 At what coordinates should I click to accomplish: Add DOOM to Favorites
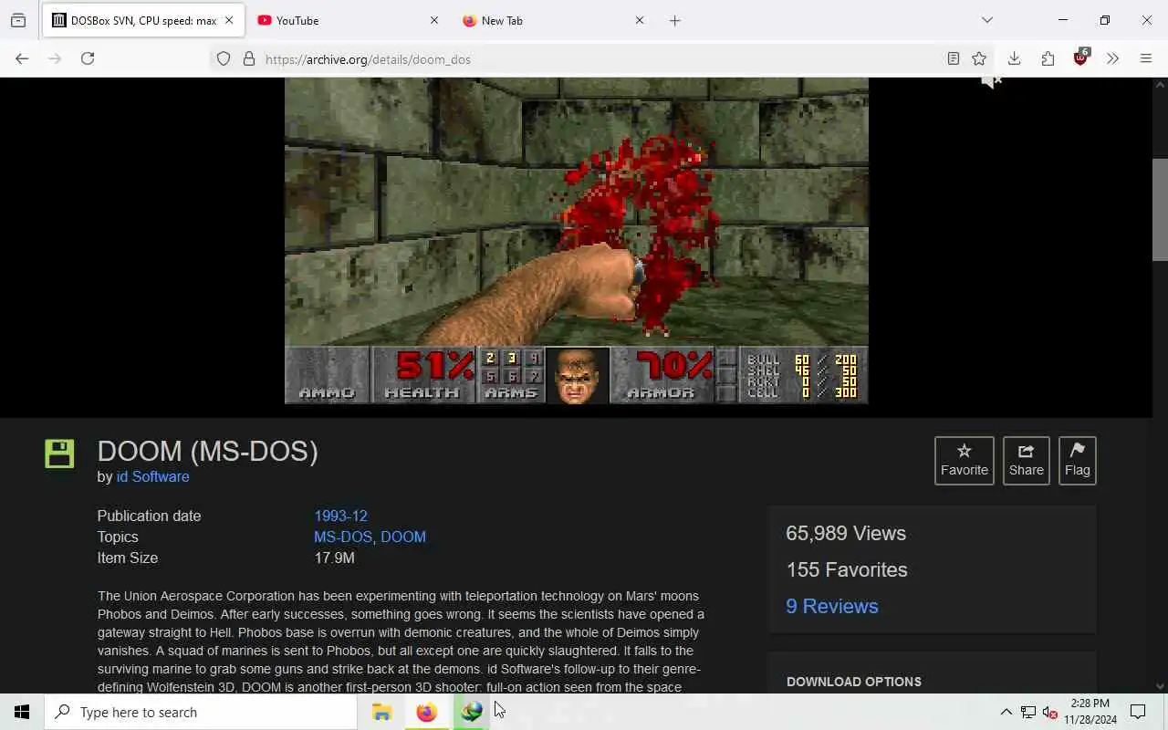pyautogui.click(x=965, y=460)
